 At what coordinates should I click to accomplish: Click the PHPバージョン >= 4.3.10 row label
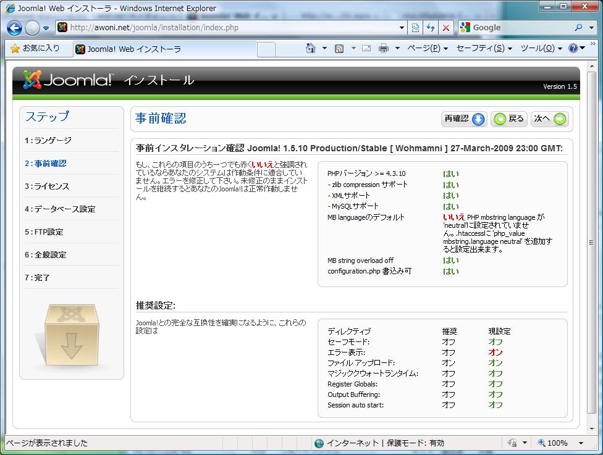coord(366,173)
